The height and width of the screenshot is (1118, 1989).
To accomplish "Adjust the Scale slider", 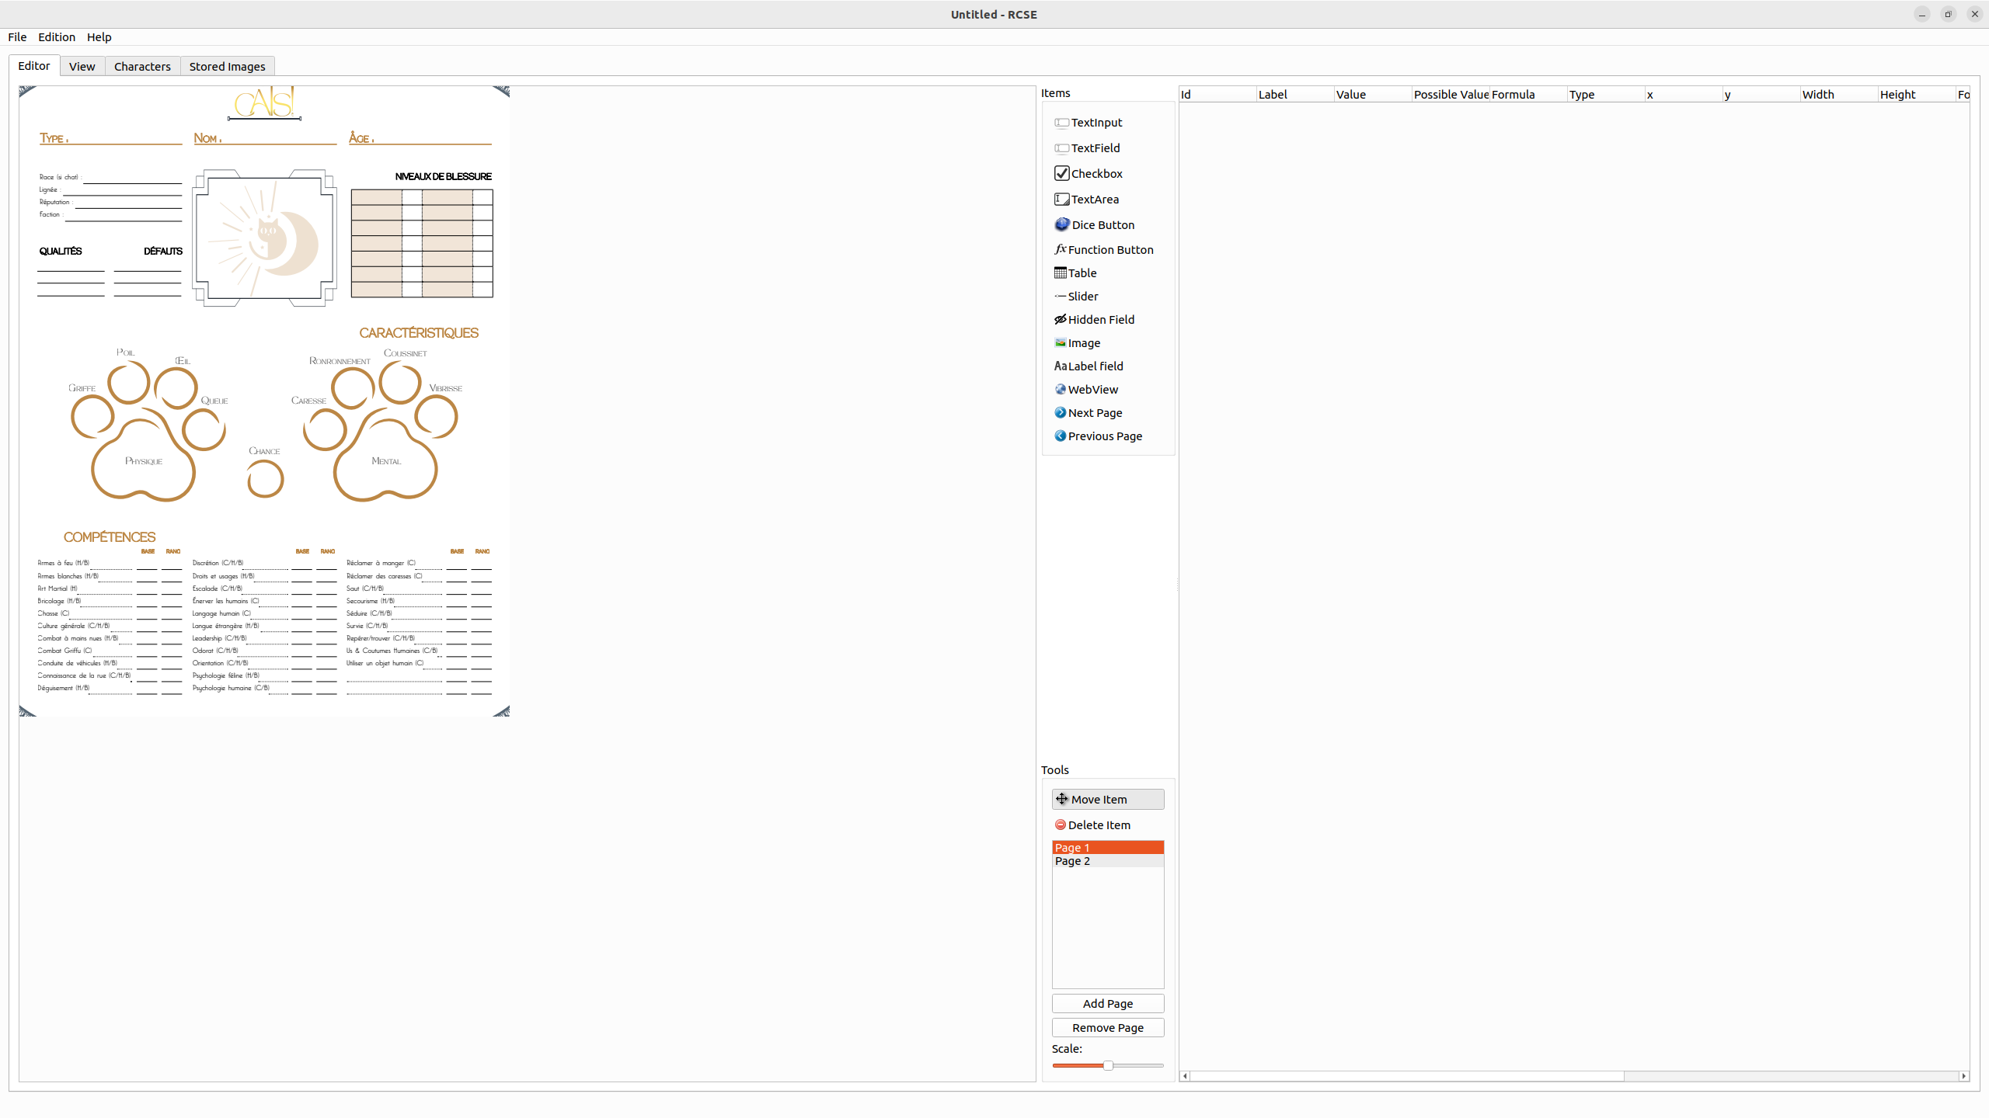I will 1109,1065.
